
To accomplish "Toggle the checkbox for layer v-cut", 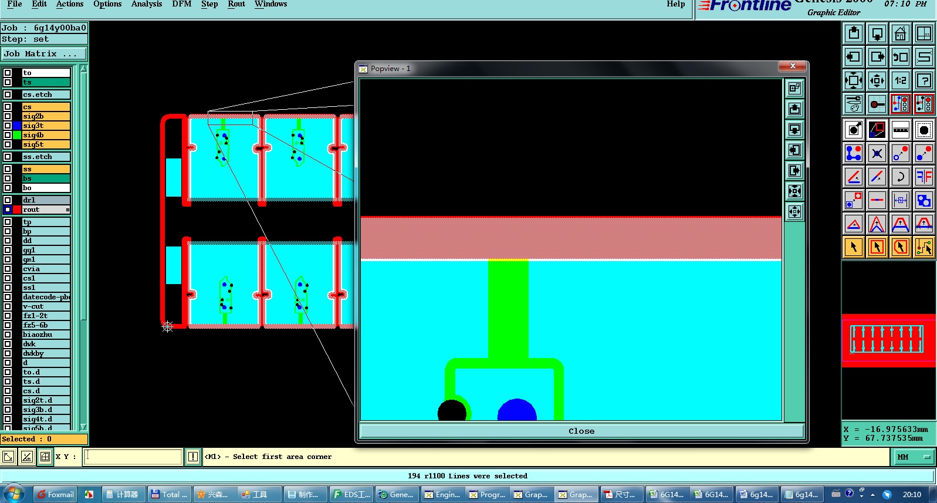I will tap(8, 306).
